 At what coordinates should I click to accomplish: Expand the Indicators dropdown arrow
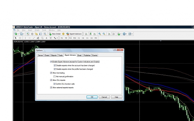coord(121,34)
